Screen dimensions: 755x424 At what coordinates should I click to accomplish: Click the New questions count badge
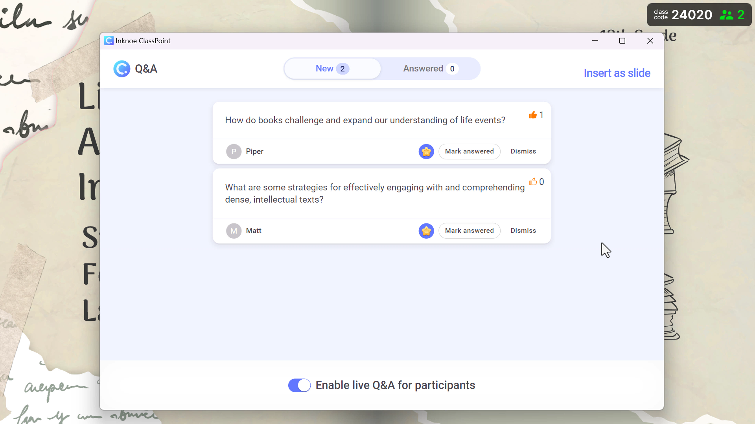343,69
